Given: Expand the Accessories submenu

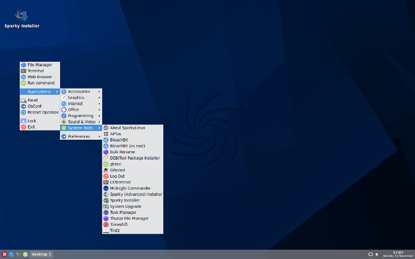Looking at the screenshot, I should 81,92.
